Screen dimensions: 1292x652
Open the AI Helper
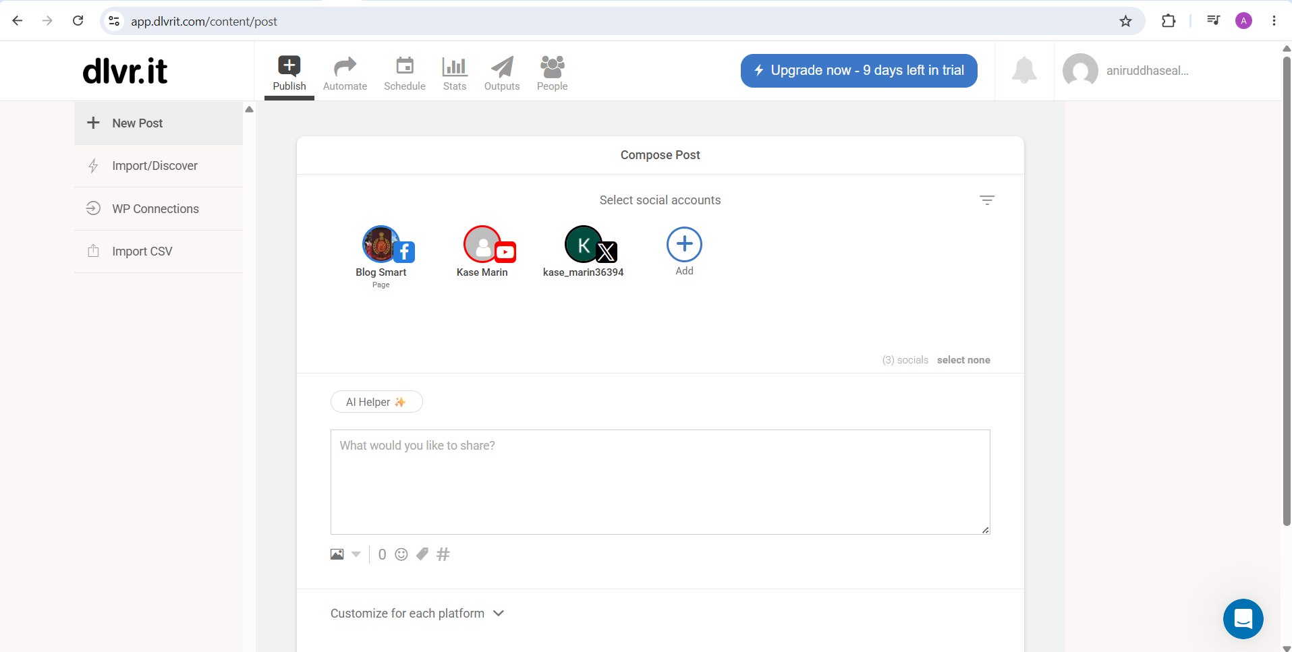click(x=376, y=402)
